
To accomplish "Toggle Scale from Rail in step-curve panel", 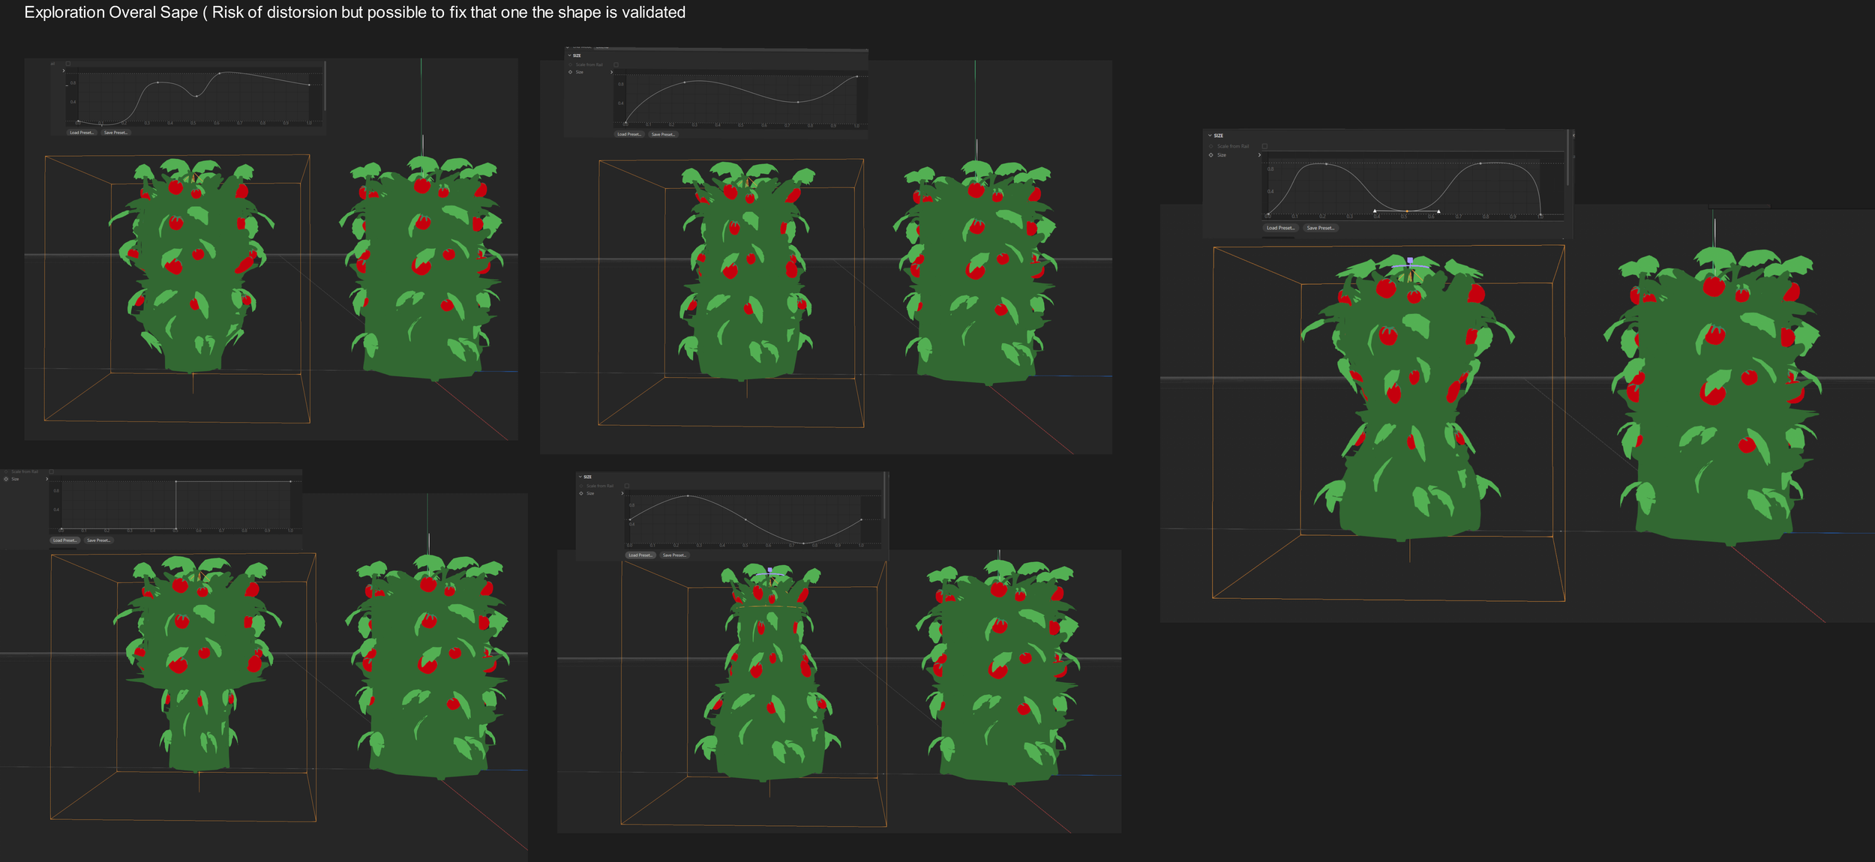I will tap(52, 471).
